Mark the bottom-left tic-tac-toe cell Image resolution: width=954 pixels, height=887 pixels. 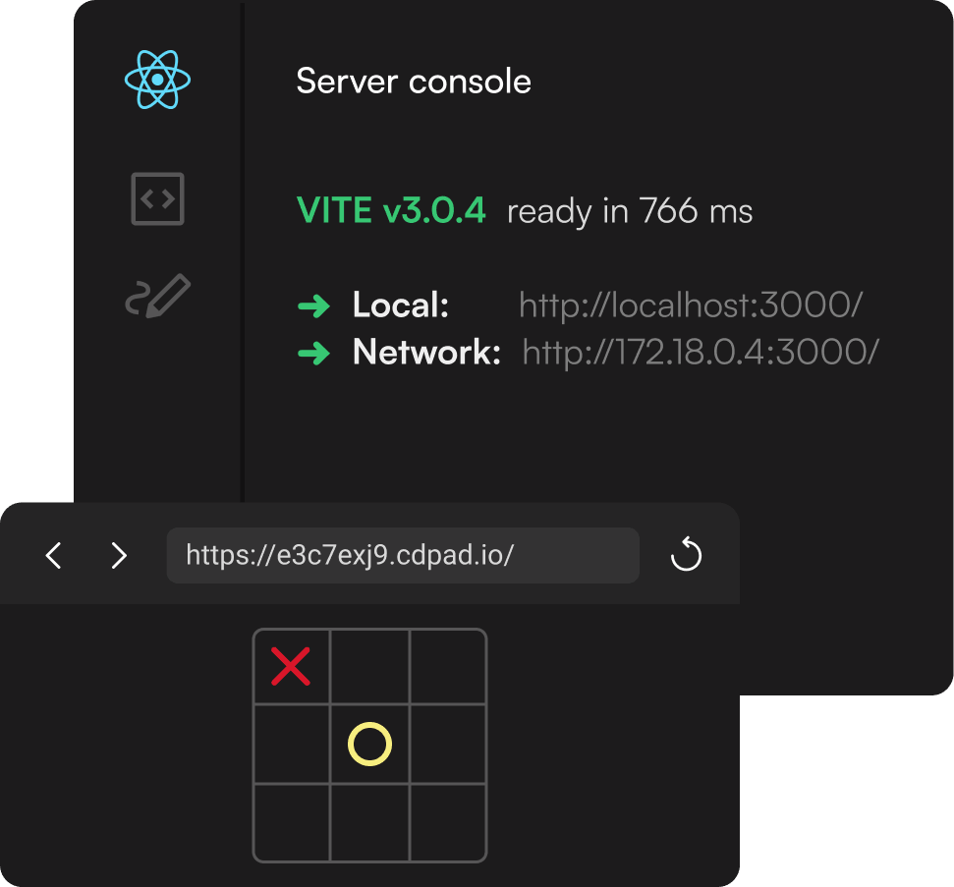click(292, 822)
